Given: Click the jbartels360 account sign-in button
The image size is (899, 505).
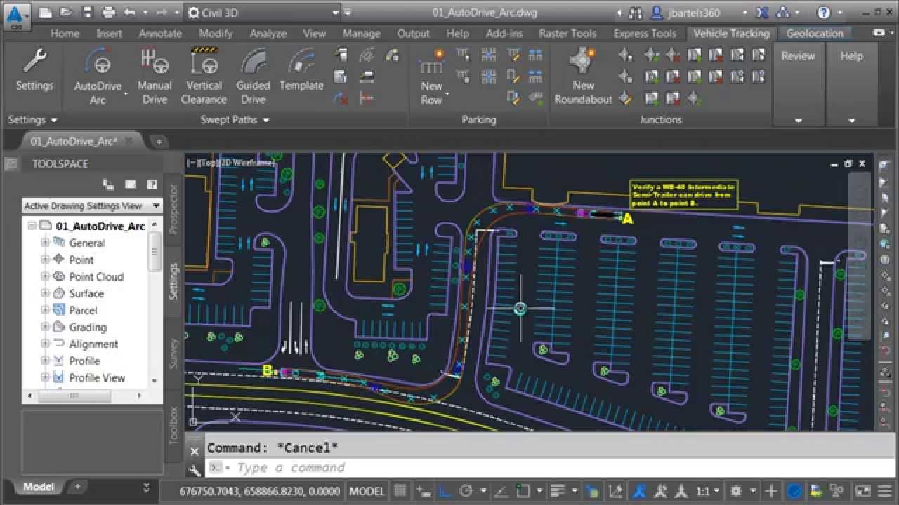Looking at the screenshot, I should coord(685,13).
